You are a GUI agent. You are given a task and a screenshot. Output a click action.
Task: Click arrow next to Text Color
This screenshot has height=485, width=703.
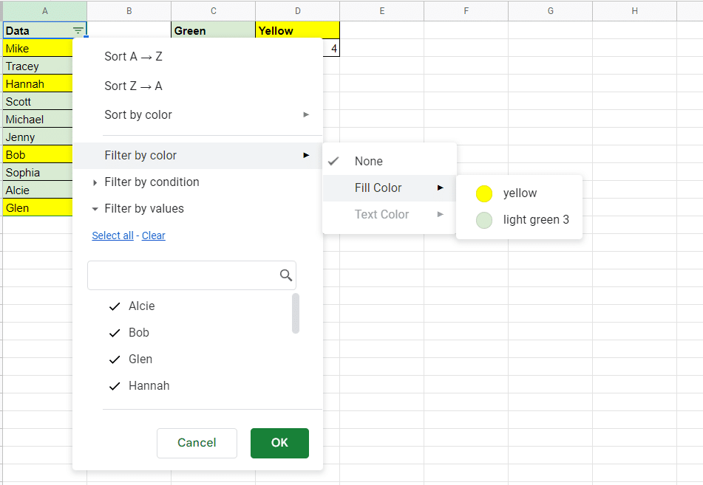coord(441,214)
